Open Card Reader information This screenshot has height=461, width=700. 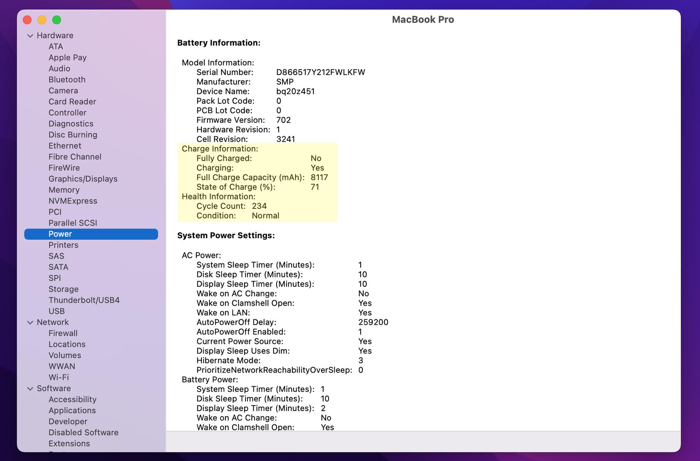(x=72, y=102)
